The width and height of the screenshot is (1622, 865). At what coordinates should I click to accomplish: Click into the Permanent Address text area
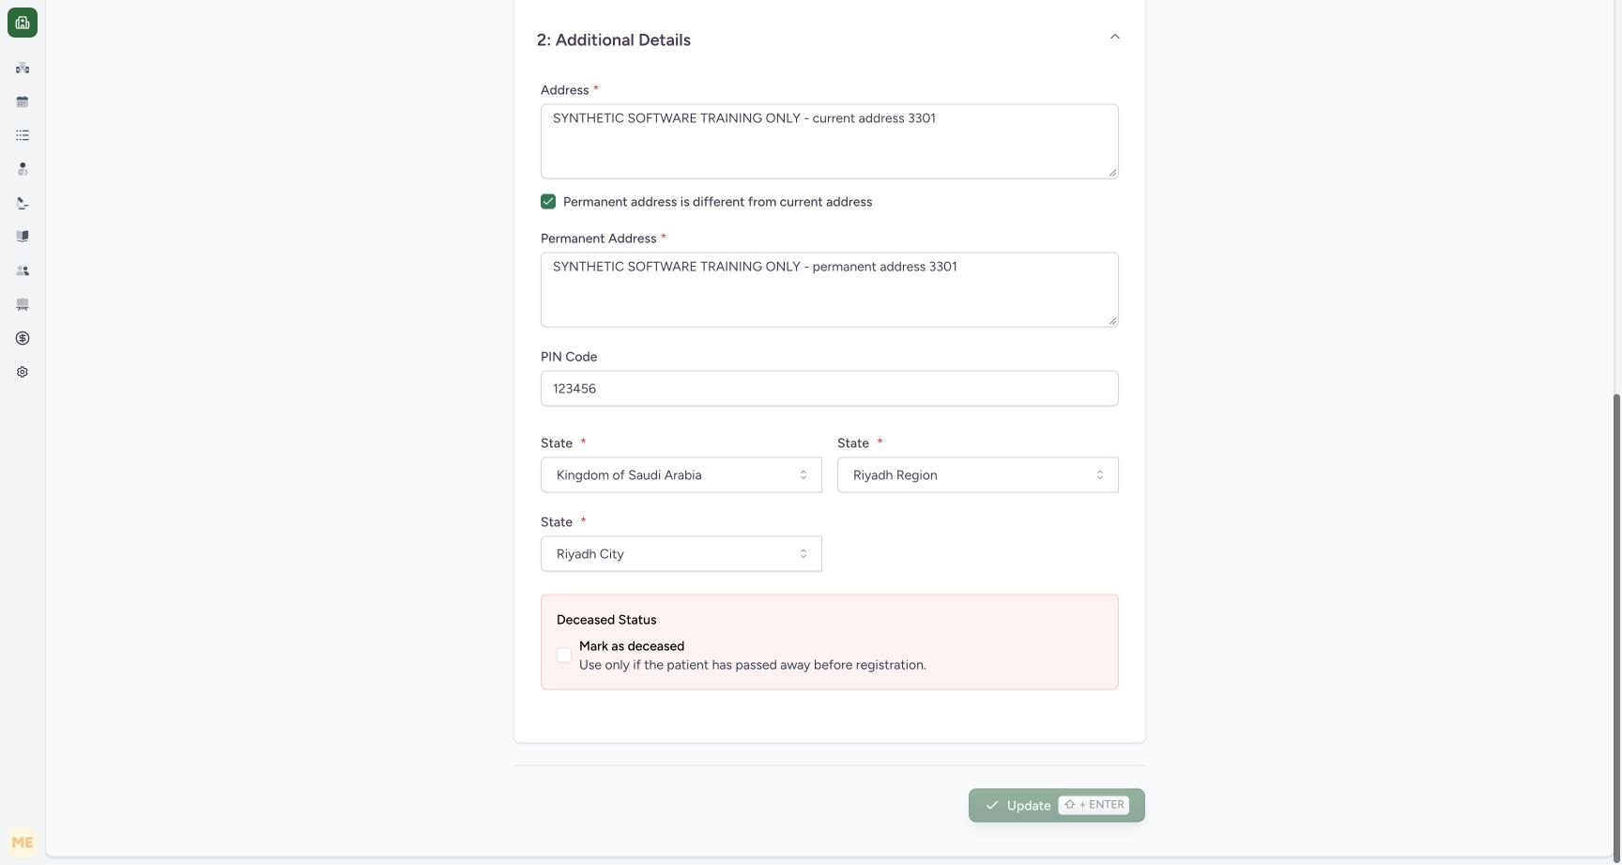(830, 290)
